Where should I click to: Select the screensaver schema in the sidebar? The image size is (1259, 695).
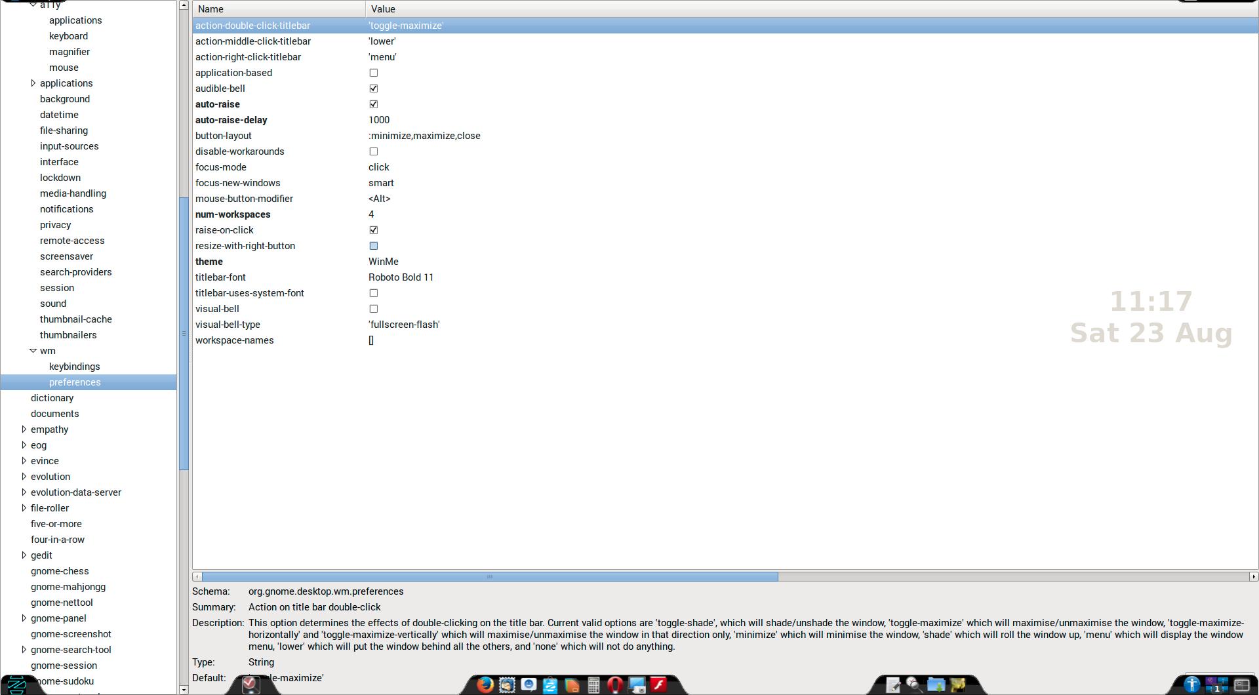click(x=66, y=256)
